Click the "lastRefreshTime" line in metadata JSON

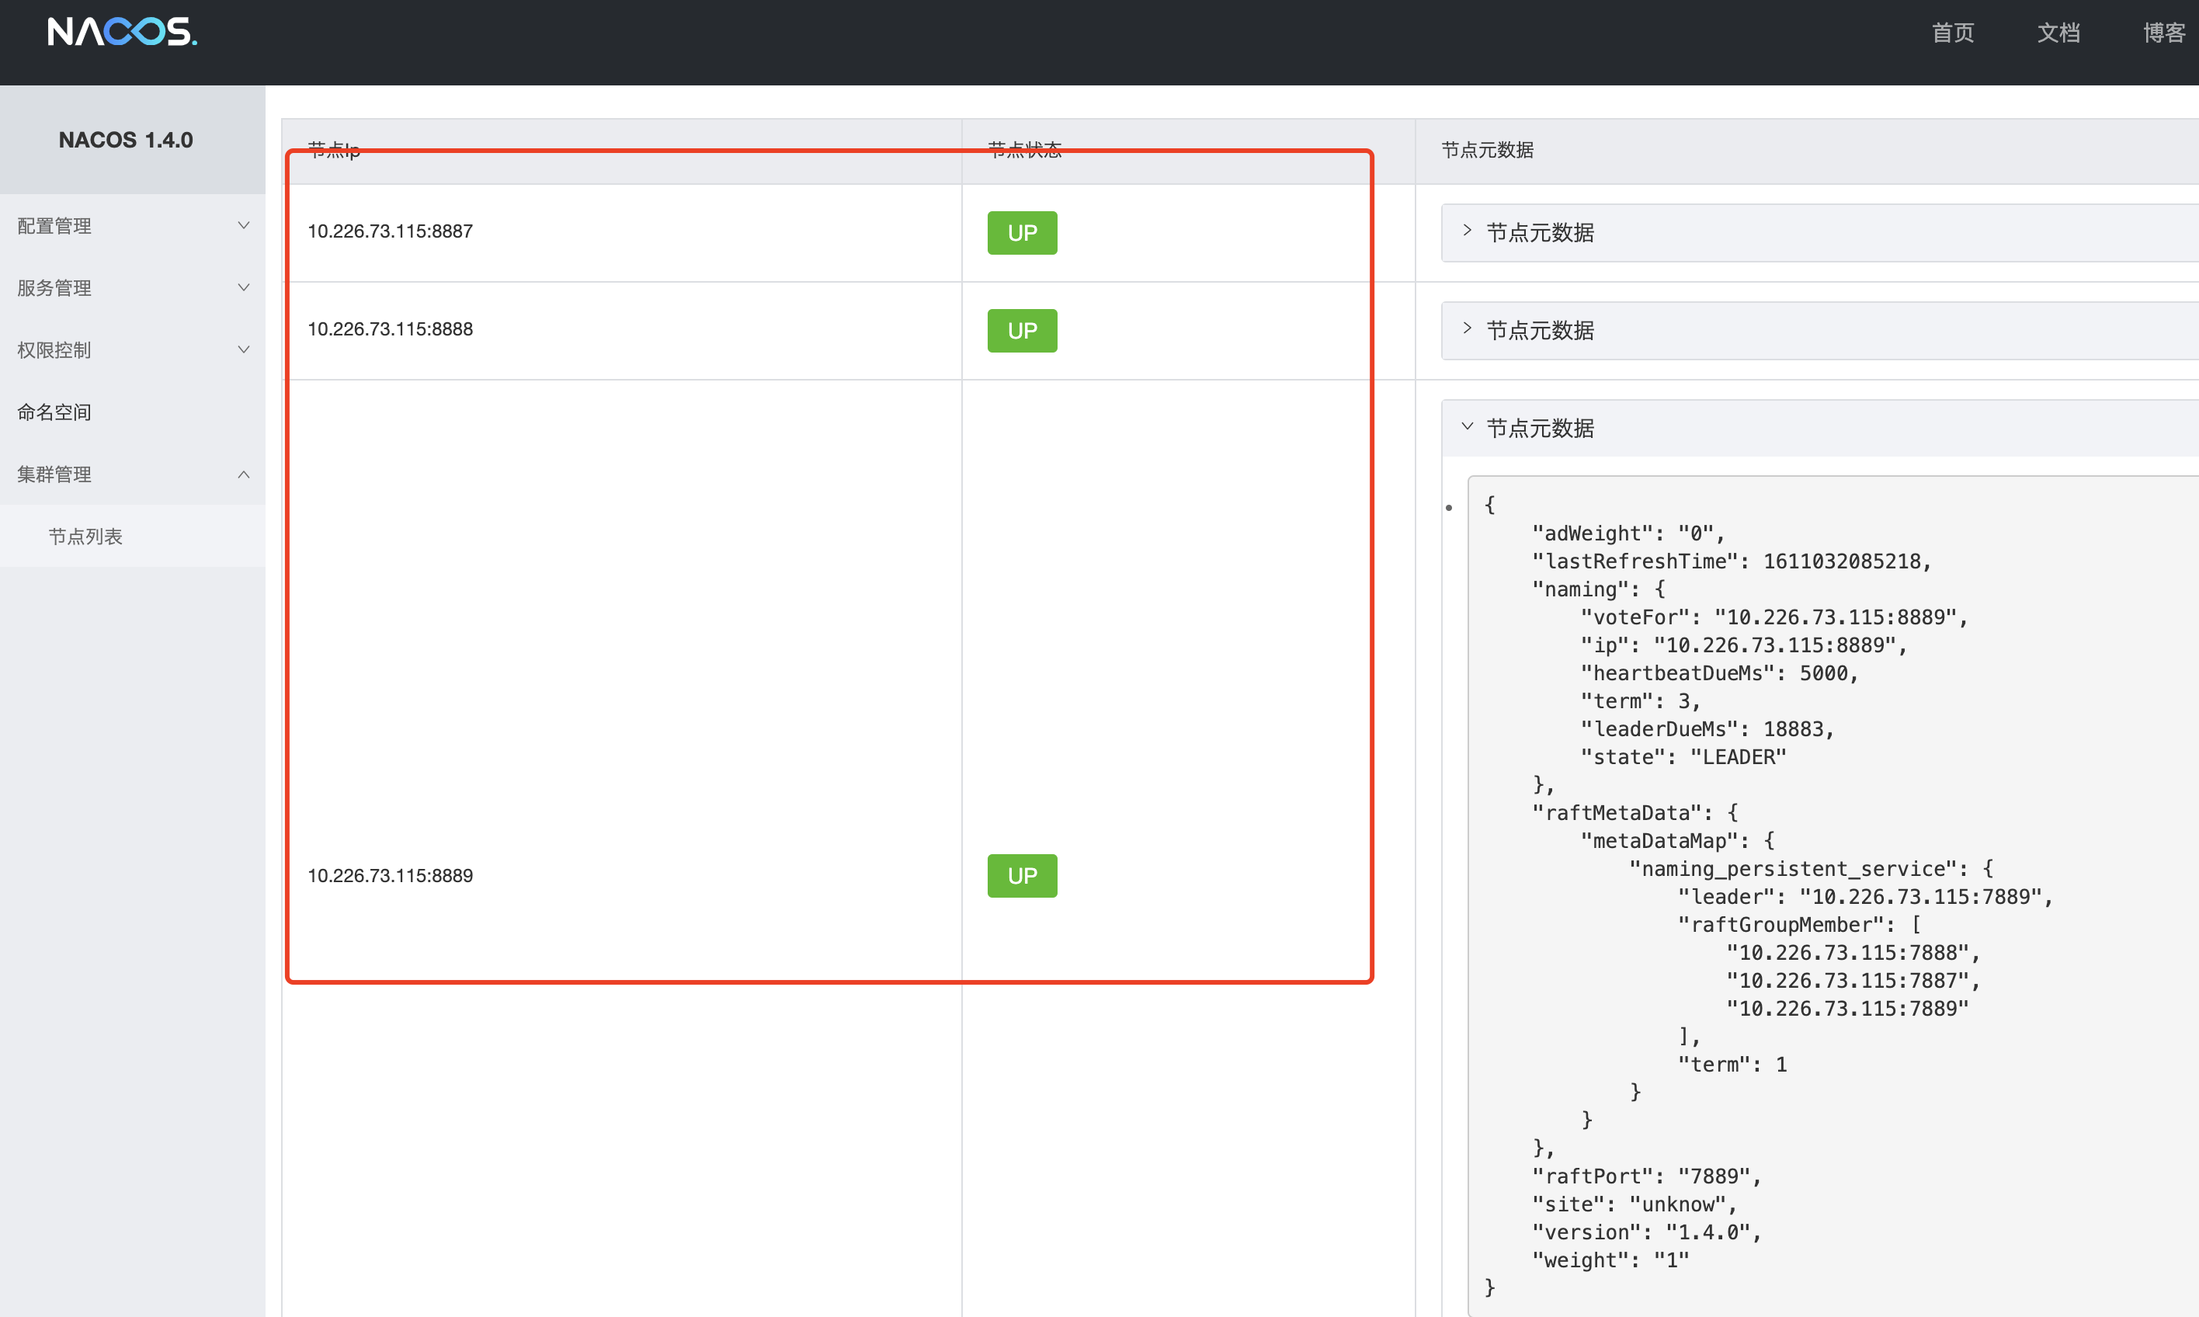[1732, 561]
